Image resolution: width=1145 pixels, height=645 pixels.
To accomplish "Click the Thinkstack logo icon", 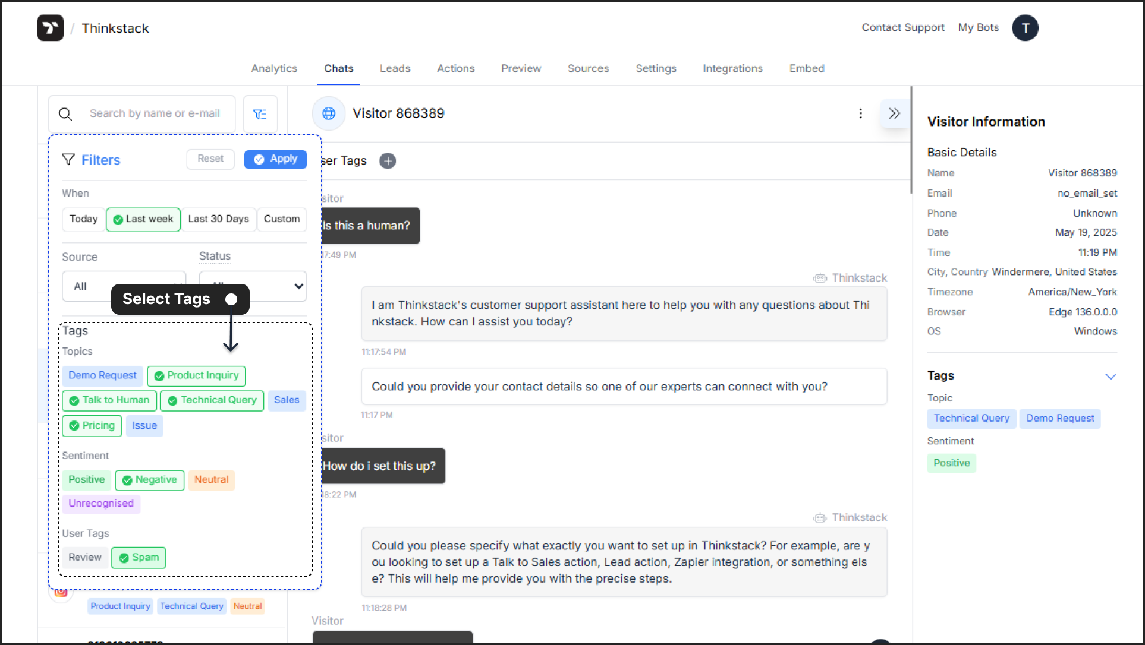I will 51,28.
